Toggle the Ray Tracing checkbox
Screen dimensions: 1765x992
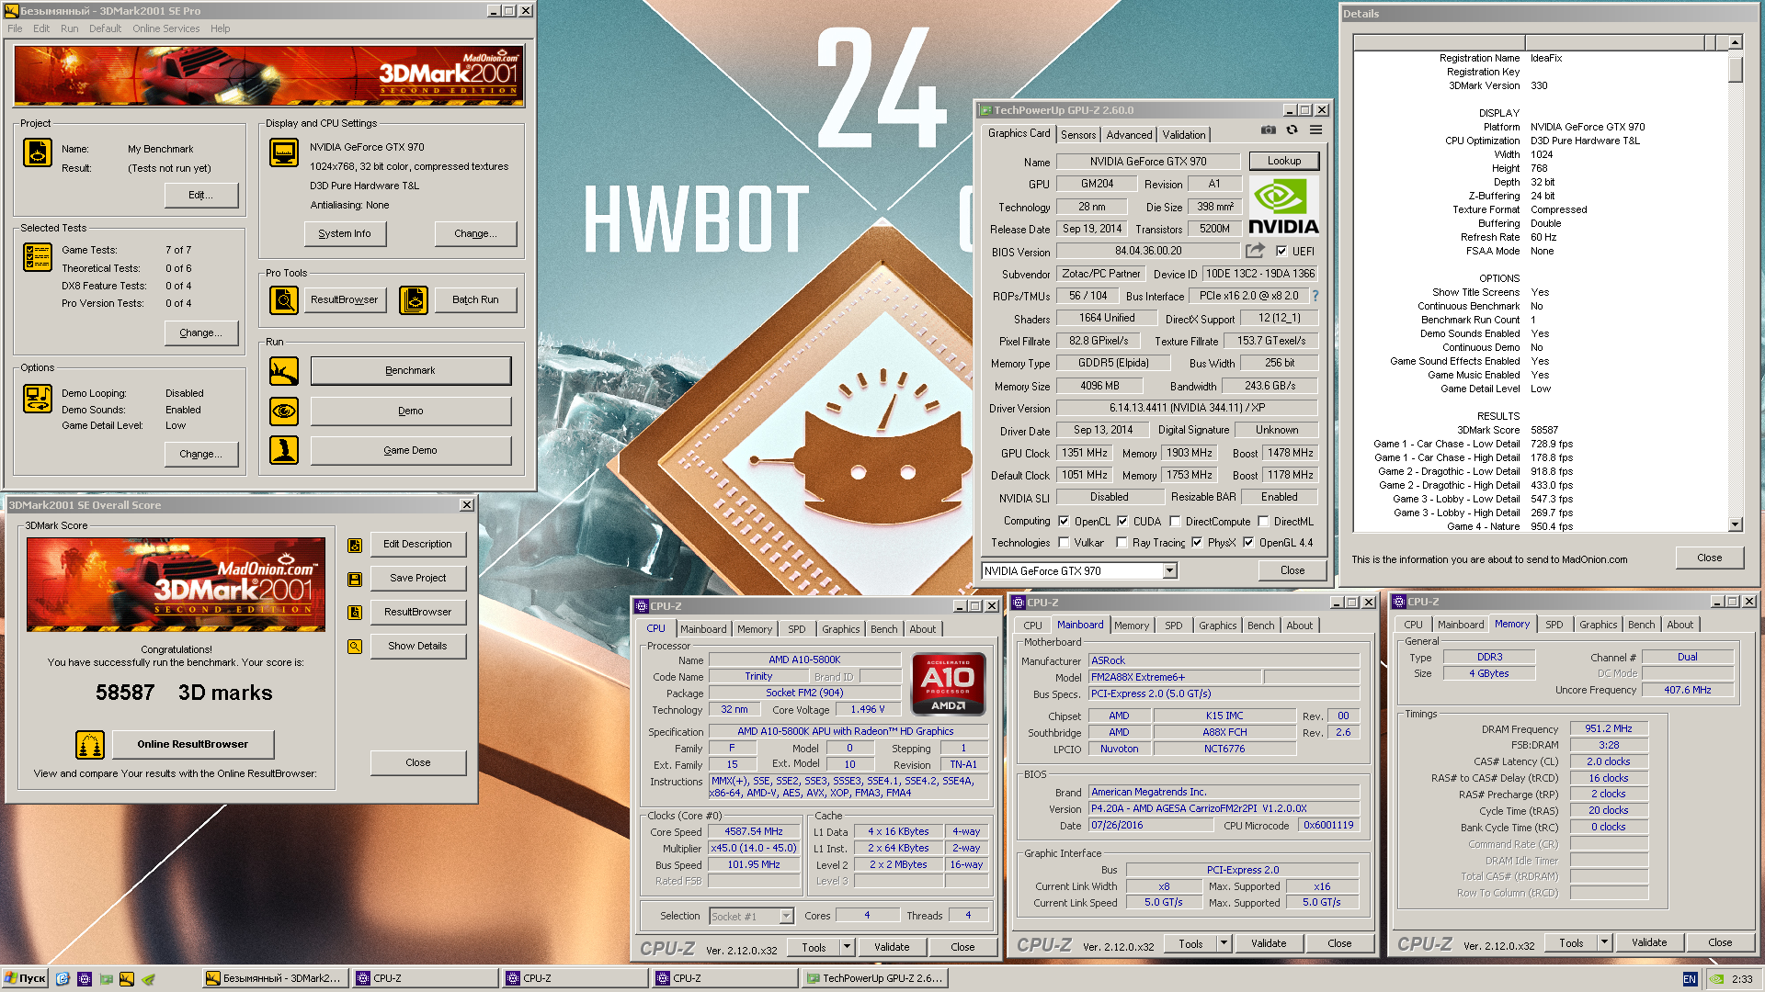(x=1122, y=543)
